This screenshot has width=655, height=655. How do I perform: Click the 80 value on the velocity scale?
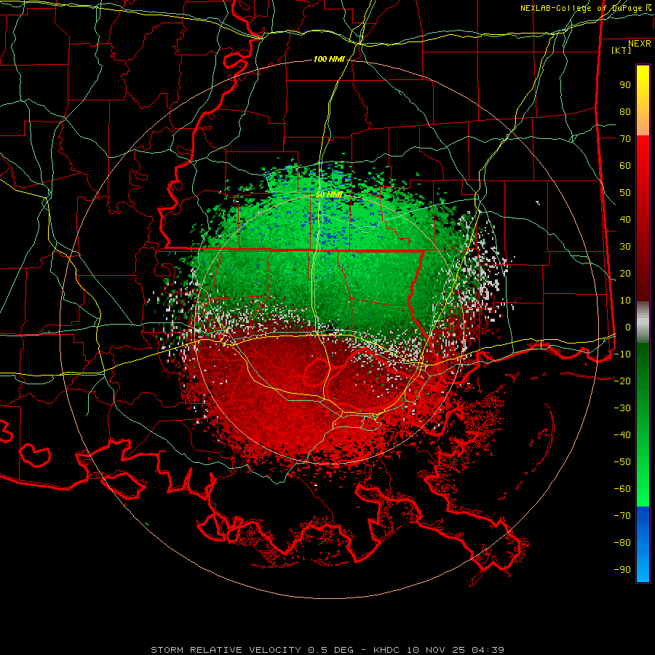click(625, 112)
